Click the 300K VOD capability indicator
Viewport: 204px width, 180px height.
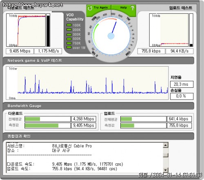[x=69, y=35]
